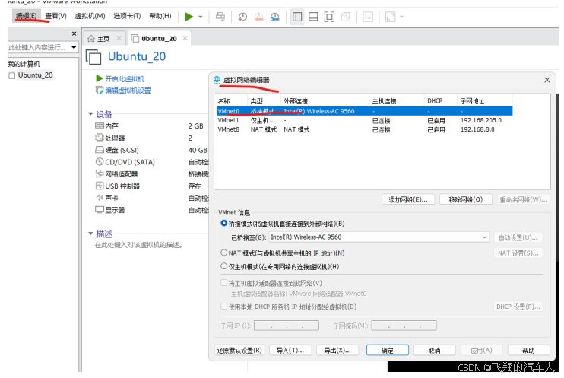Screen dimensions: 564x378
Task: Collapse the 设备 section
Action: coord(90,114)
